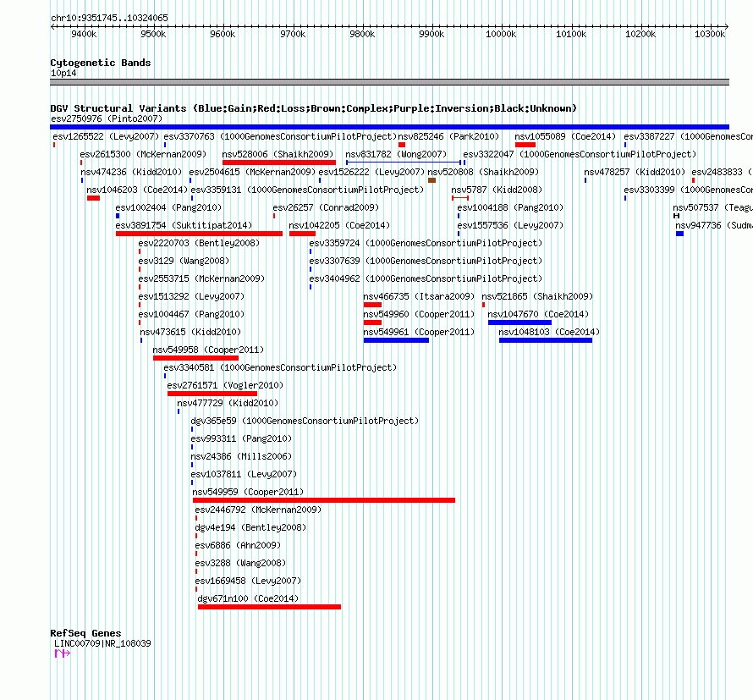Viewport: 753px width, 700px height.
Task: Open the dgv4e194 (Bentley2008) variant label
Action: click(250, 527)
